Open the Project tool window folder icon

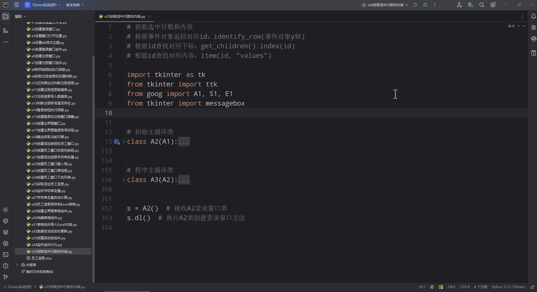6,16
